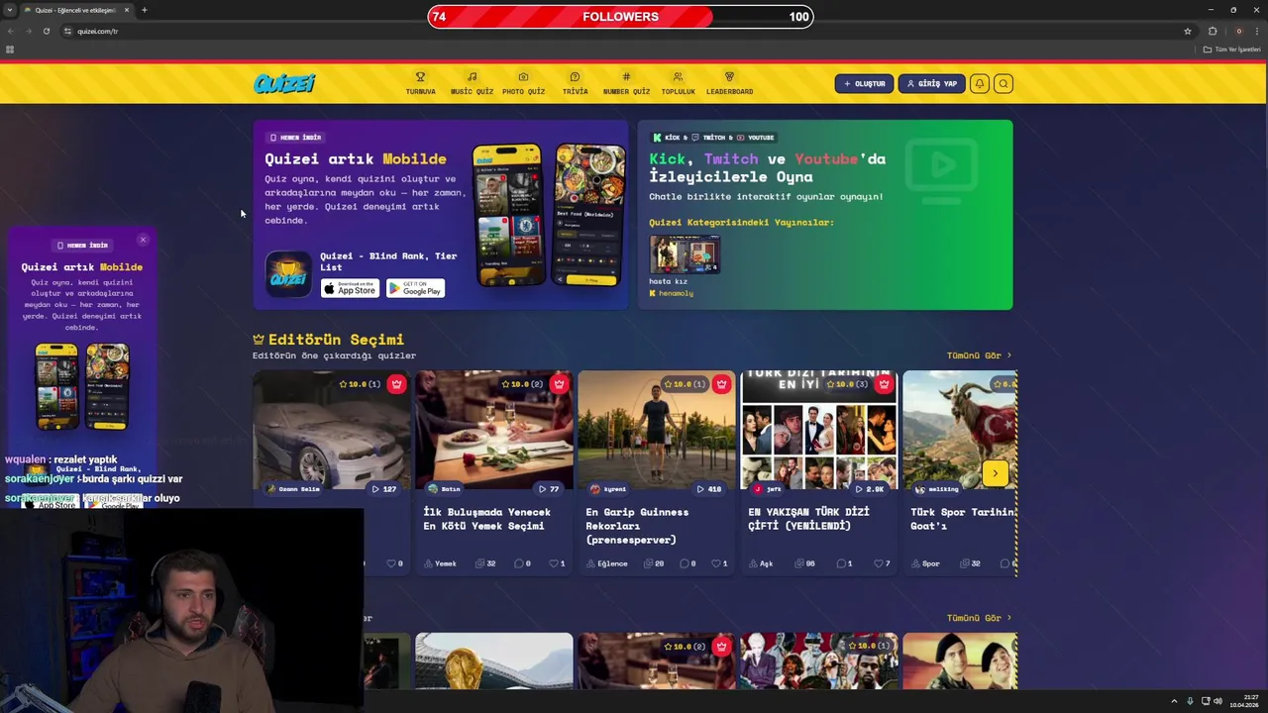Bookmark this page with the star icon
This screenshot has height=713, width=1268.
(1188, 31)
